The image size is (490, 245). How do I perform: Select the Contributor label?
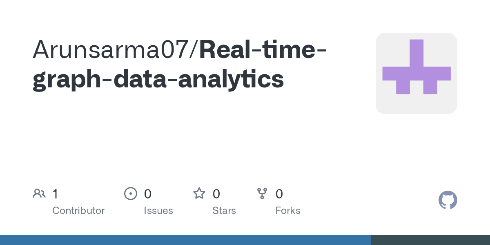coord(78,211)
